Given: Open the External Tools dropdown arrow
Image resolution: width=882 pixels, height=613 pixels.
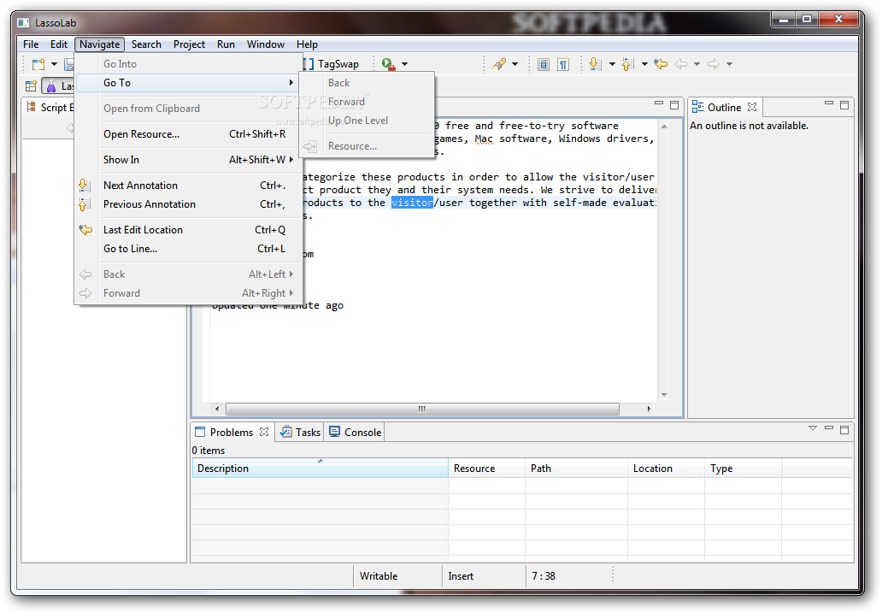Looking at the screenshot, I should coord(404,64).
